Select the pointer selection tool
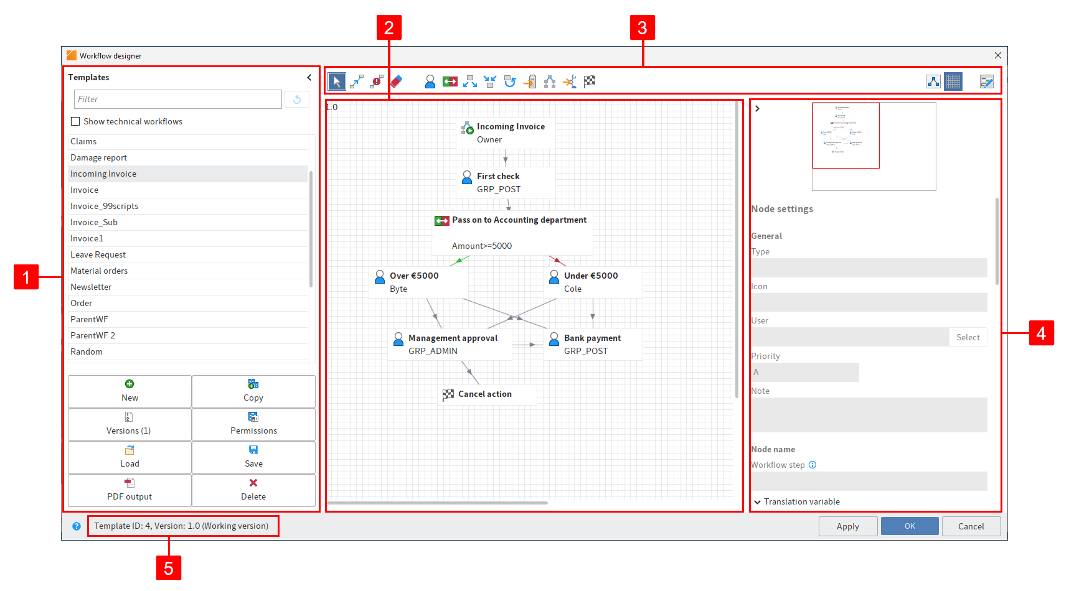 (x=337, y=81)
